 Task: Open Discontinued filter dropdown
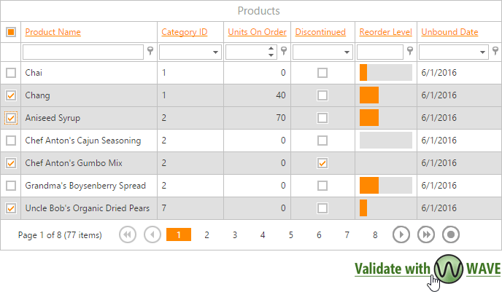coord(340,52)
